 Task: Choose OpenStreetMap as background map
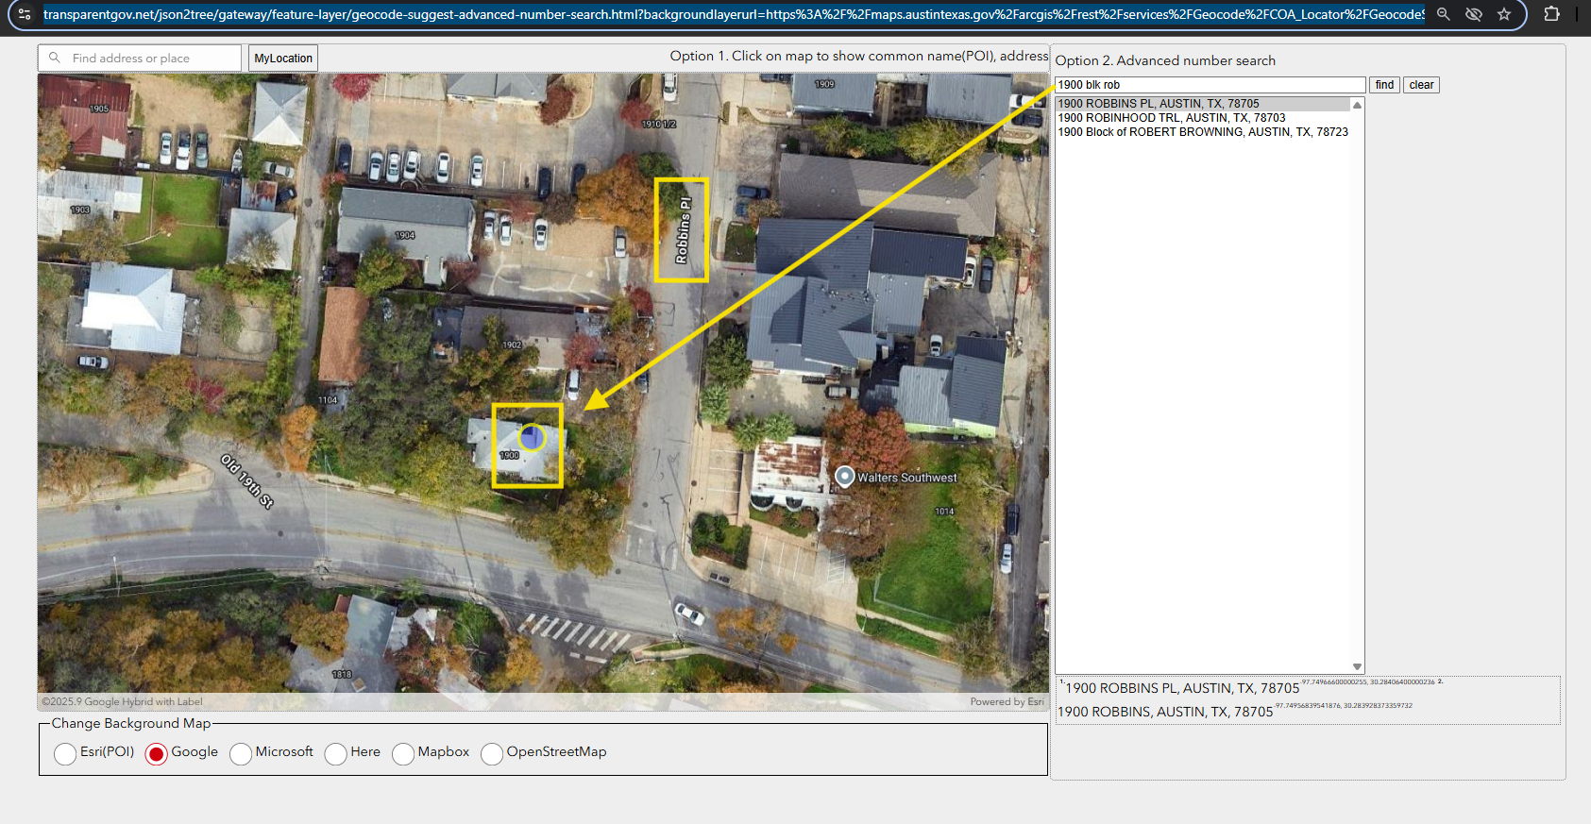(x=492, y=753)
